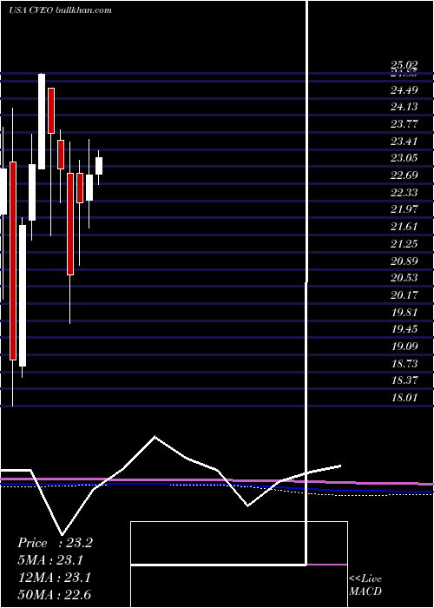Click the 5MA : 23.1 readout
This screenshot has width=434, height=608.
pos(51,560)
